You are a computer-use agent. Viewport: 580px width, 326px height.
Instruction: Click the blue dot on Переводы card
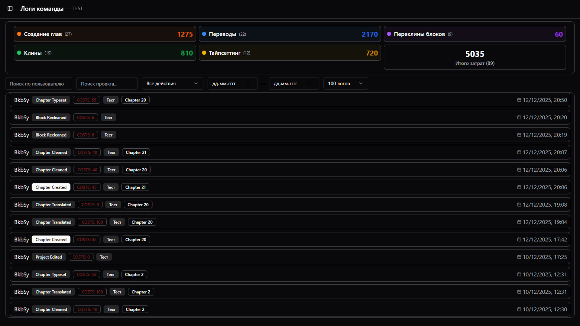pyautogui.click(x=204, y=34)
